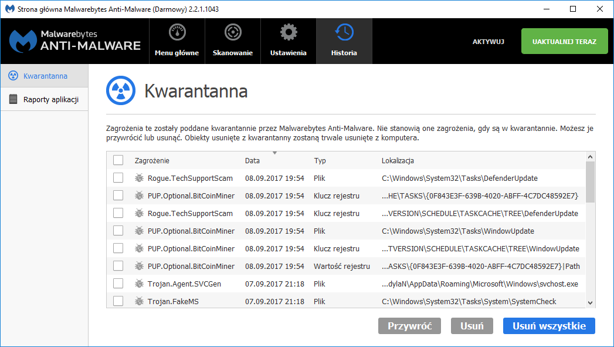
Task: Click the Historia clock icon
Action: tap(344, 32)
